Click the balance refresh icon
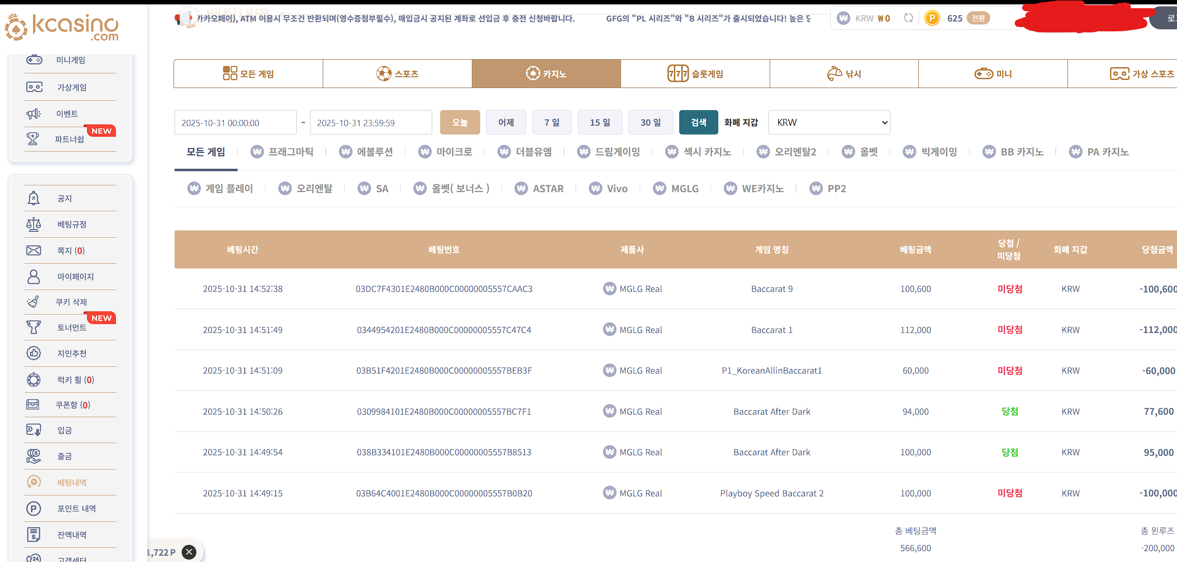Image resolution: width=1177 pixels, height=562 pixels. [x=908, y=18]
